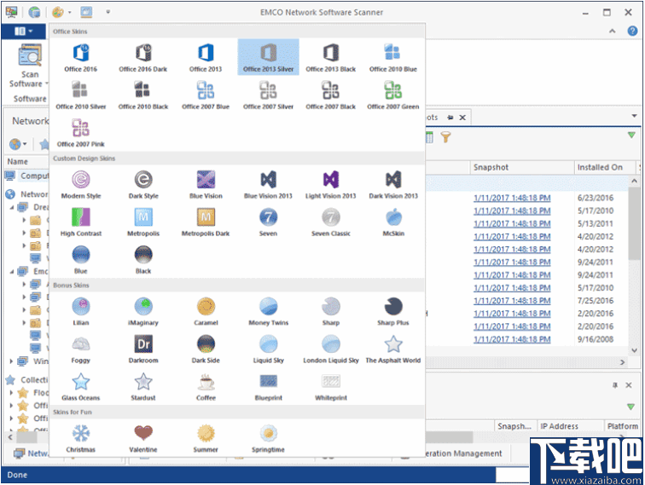Open the Quick Access Toolbar customize arrow

tap(107, 12)
